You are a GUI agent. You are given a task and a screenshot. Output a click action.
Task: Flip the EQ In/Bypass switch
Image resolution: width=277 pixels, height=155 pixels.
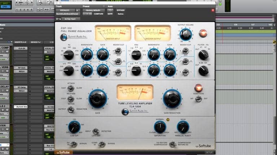point(74,144)
